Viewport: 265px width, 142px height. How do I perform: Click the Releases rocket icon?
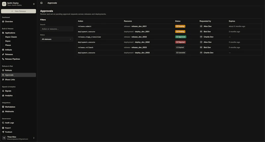click(3, 54)
